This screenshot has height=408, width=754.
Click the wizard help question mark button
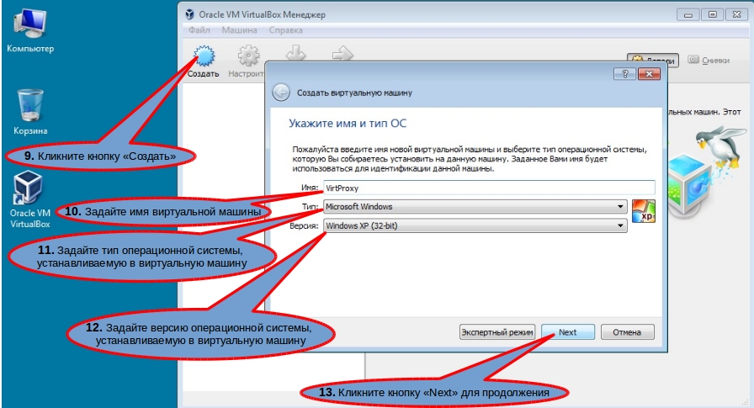pyautogui.click(x=624, y=74)
